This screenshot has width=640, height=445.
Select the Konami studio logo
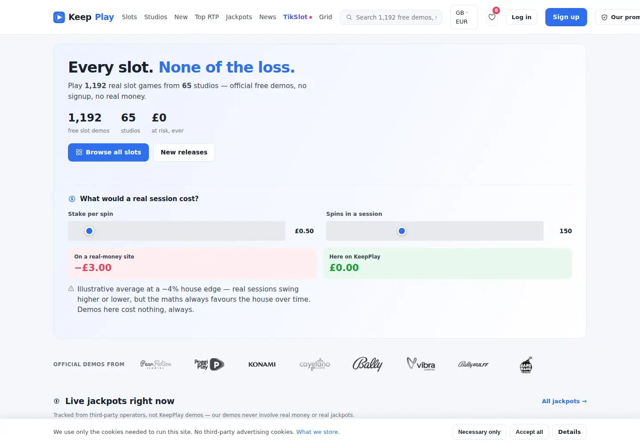point(262,364)
